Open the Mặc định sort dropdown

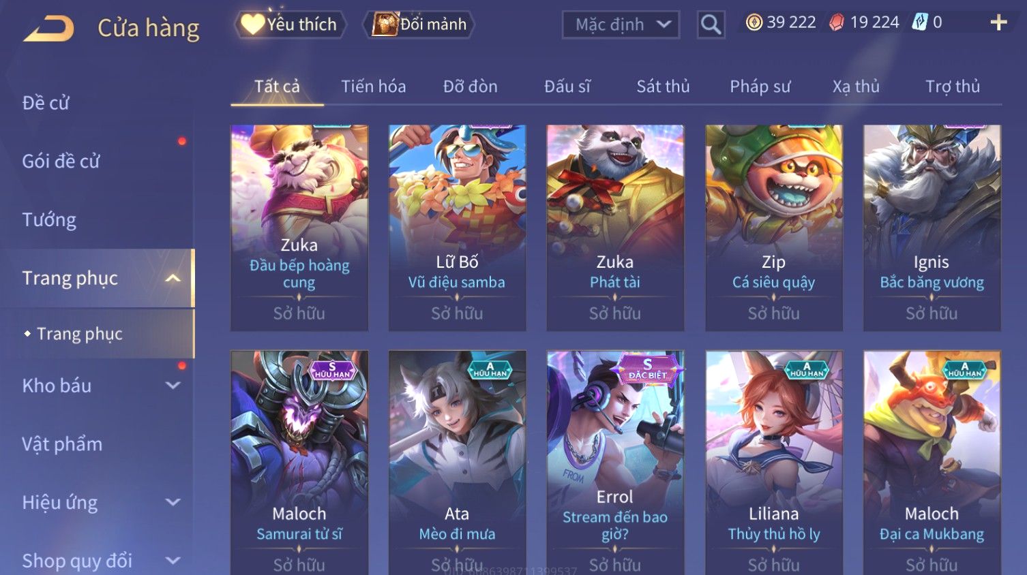[621, 25]
